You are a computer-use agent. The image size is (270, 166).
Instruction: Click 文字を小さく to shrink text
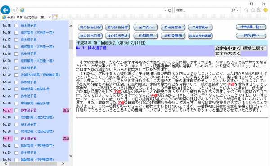click(227, 49)
